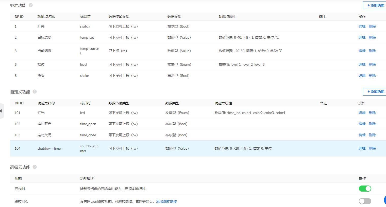Edit the 灯光 led row
The image size is (386, 207).
click(x=362, y=113)
